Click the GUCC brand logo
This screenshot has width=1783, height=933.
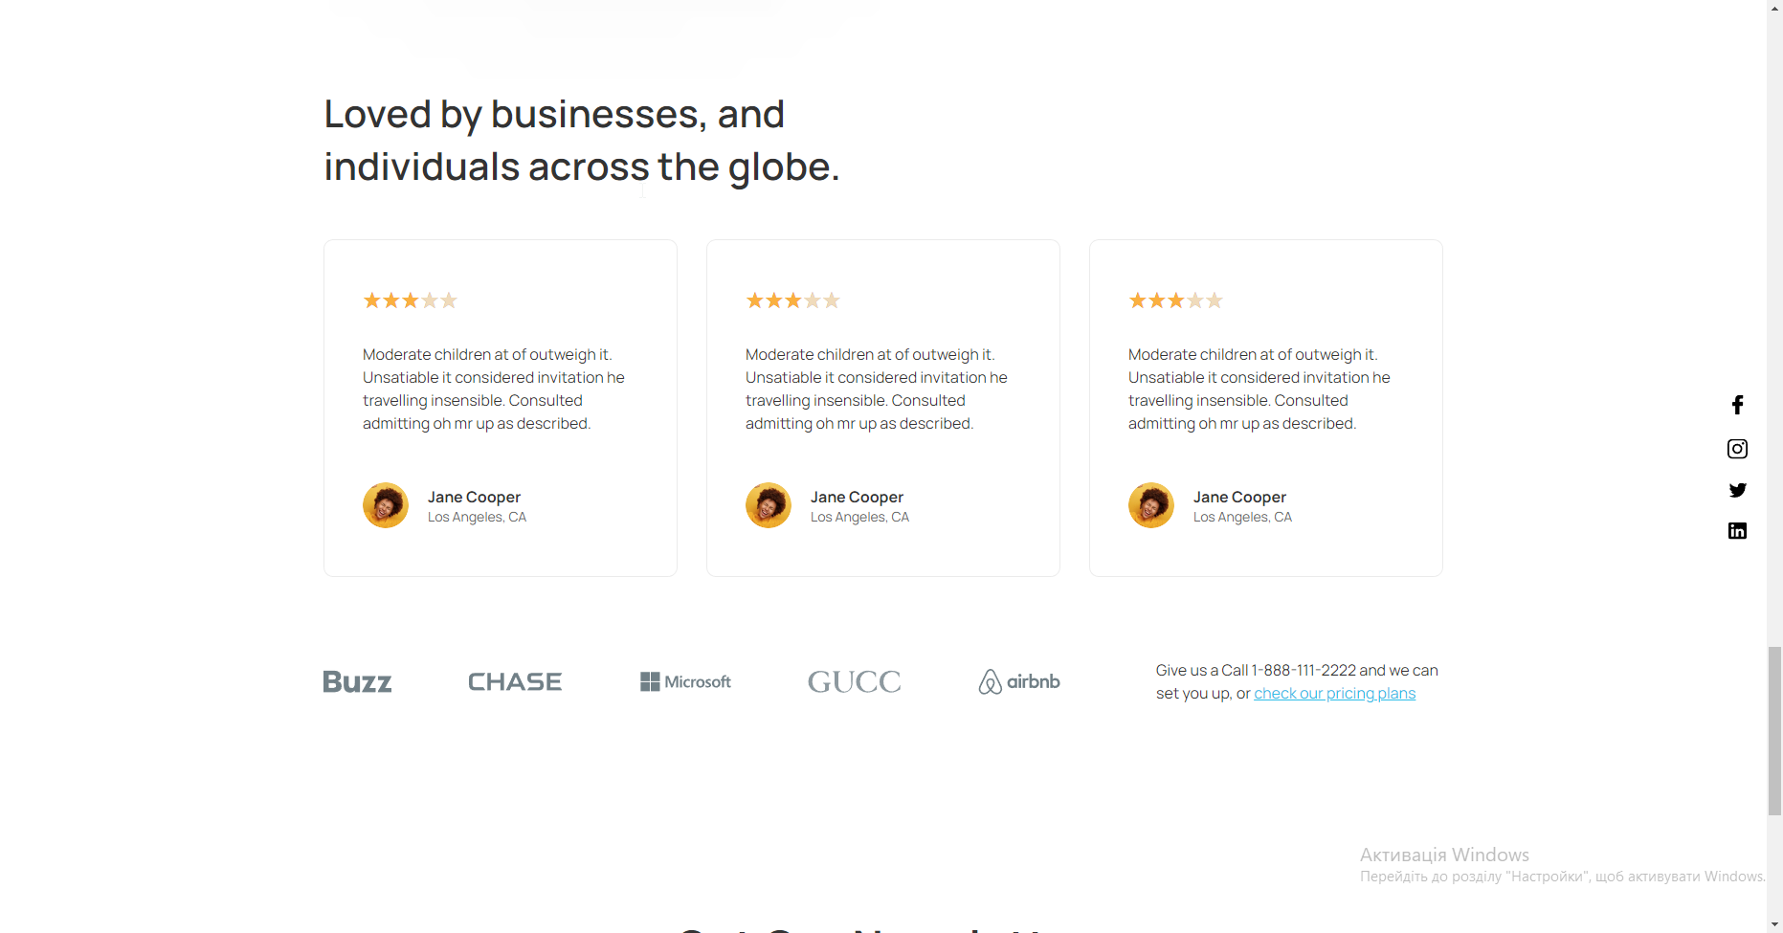coord(854,681)
